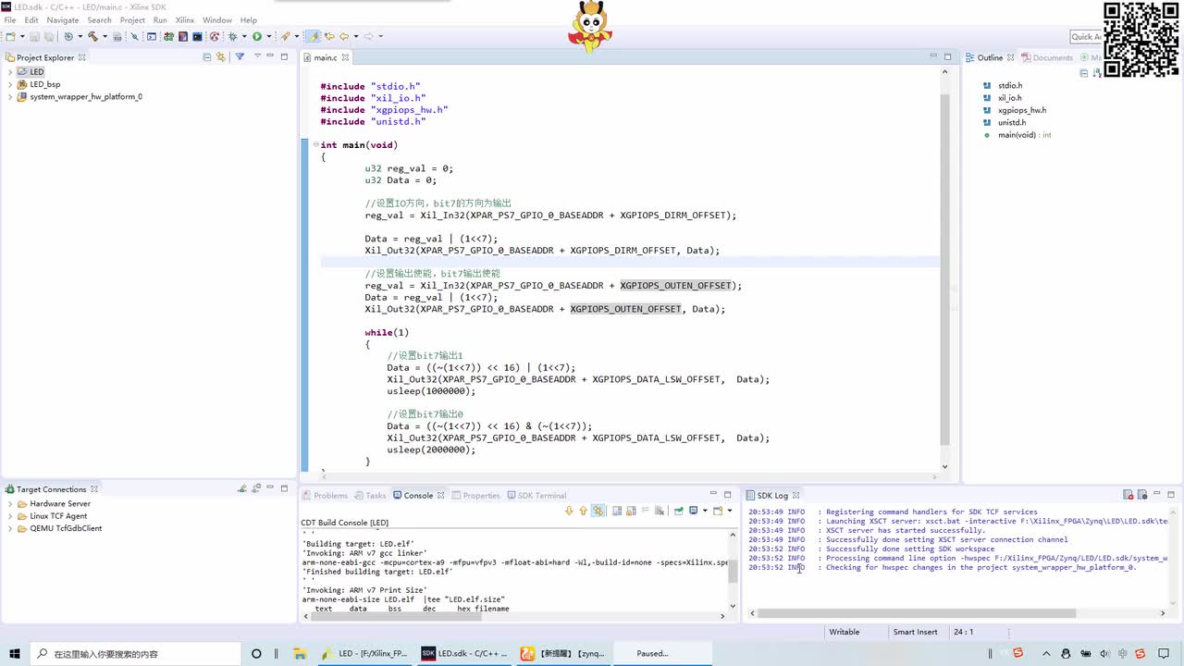
Task: Expand the LED project tree node
Action: coord(10,71)
